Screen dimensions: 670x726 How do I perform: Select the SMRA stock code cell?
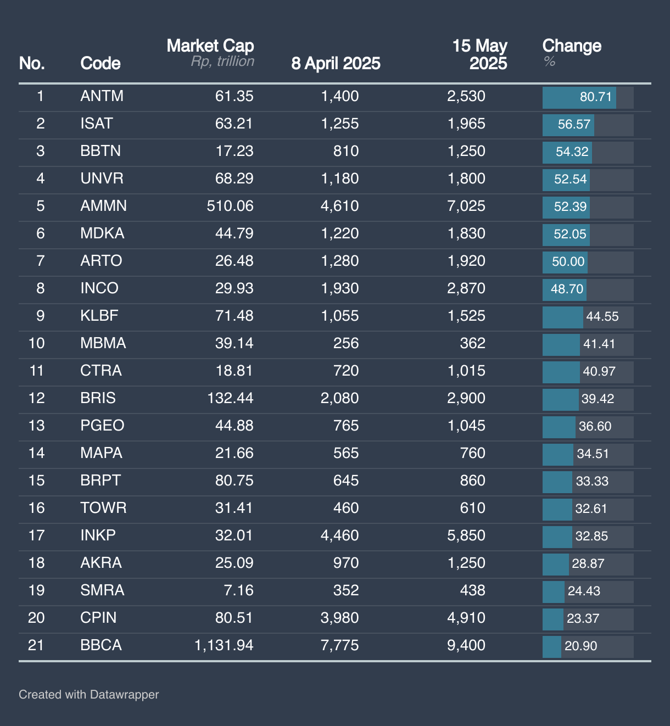[x=102, y=591]
